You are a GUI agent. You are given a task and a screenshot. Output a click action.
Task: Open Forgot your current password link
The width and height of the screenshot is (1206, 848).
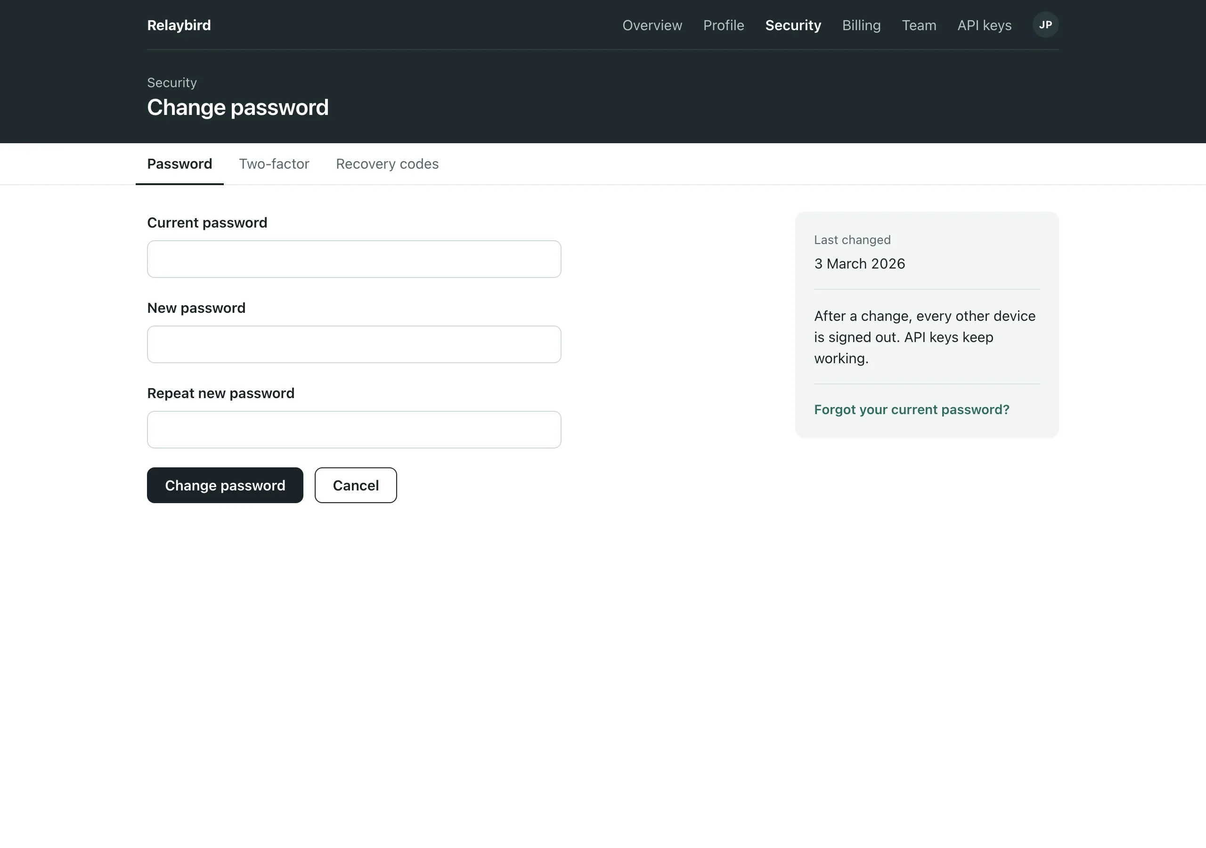tap(912, 409)
